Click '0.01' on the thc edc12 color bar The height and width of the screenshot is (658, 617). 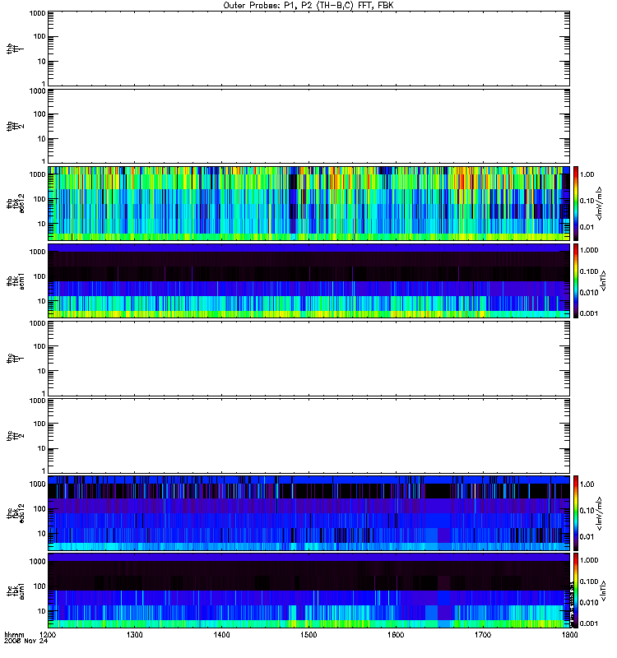(587, 537)
